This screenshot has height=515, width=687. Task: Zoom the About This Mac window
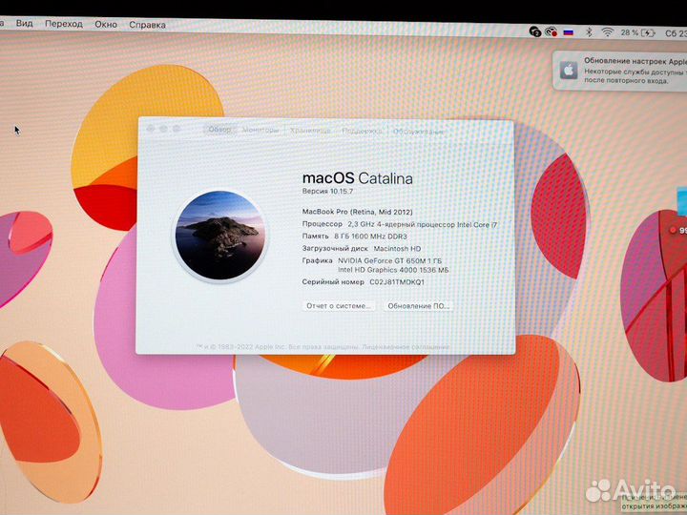(177, 129)
